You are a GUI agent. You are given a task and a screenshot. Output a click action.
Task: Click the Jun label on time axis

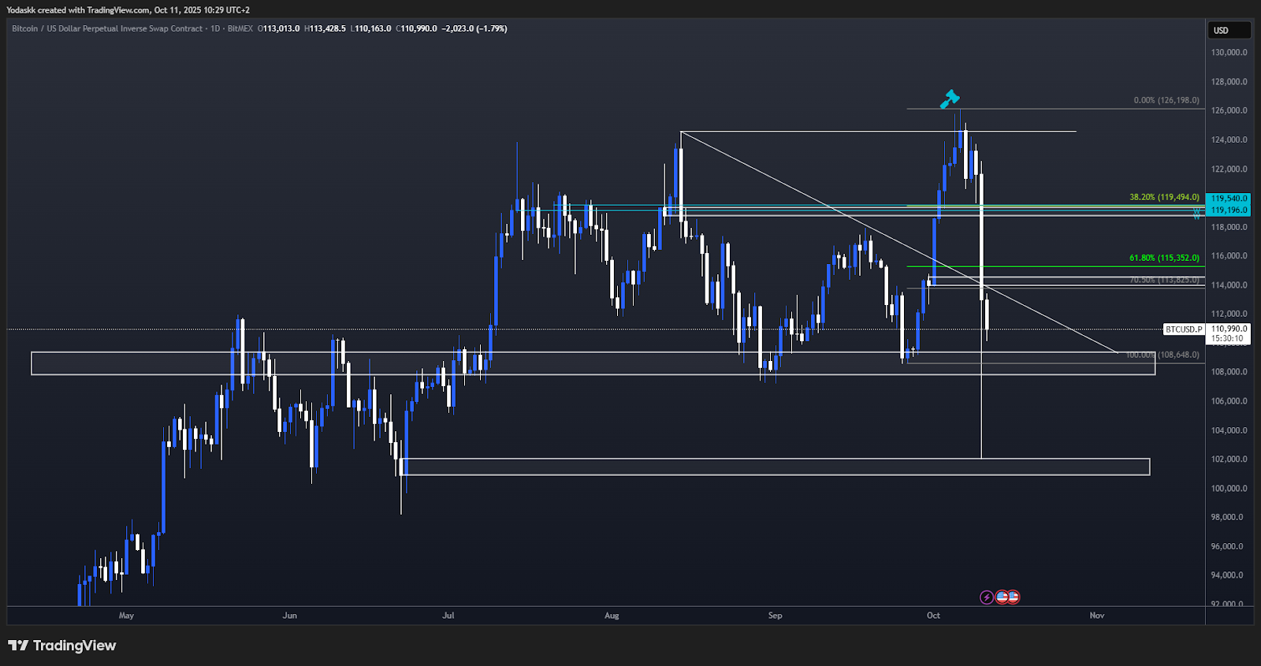click(290, 616)
